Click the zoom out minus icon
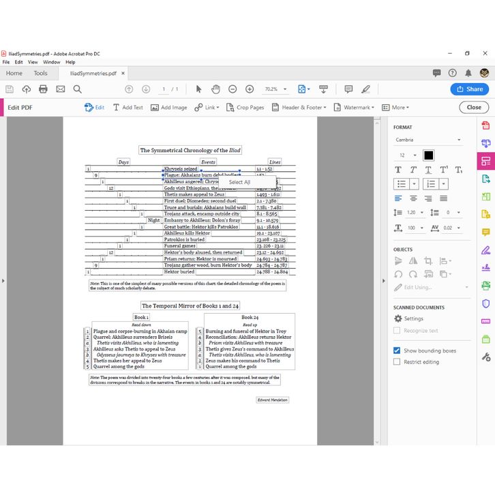 pos(232,89)
